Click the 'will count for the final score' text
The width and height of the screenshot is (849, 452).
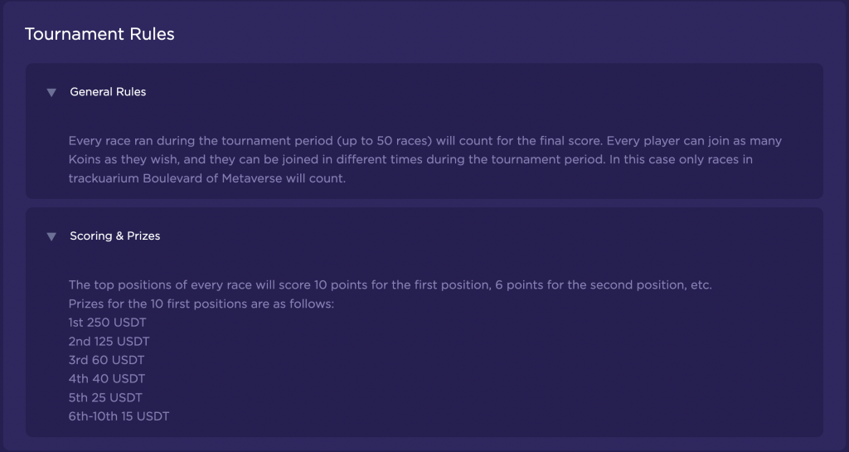519,141
